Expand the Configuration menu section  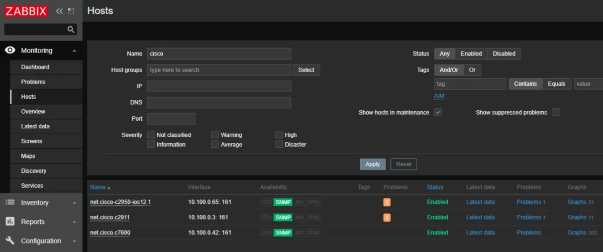[x=74, y=241]
